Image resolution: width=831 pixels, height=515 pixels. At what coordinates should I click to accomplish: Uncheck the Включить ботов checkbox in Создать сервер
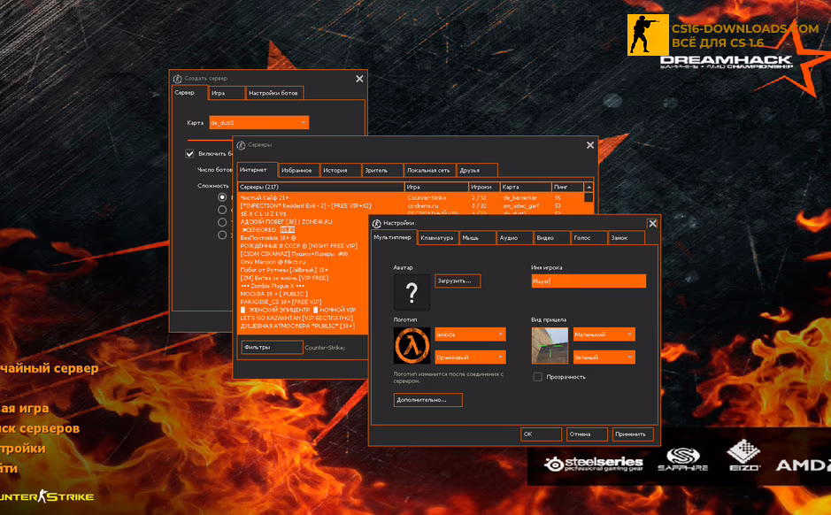pos(189,154)
